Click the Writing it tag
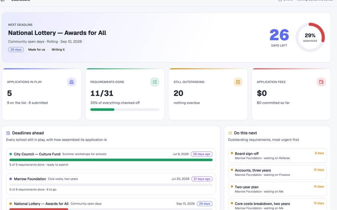This screenshot has height=210, width=337. pyautogui.click(x=58, y=50)
